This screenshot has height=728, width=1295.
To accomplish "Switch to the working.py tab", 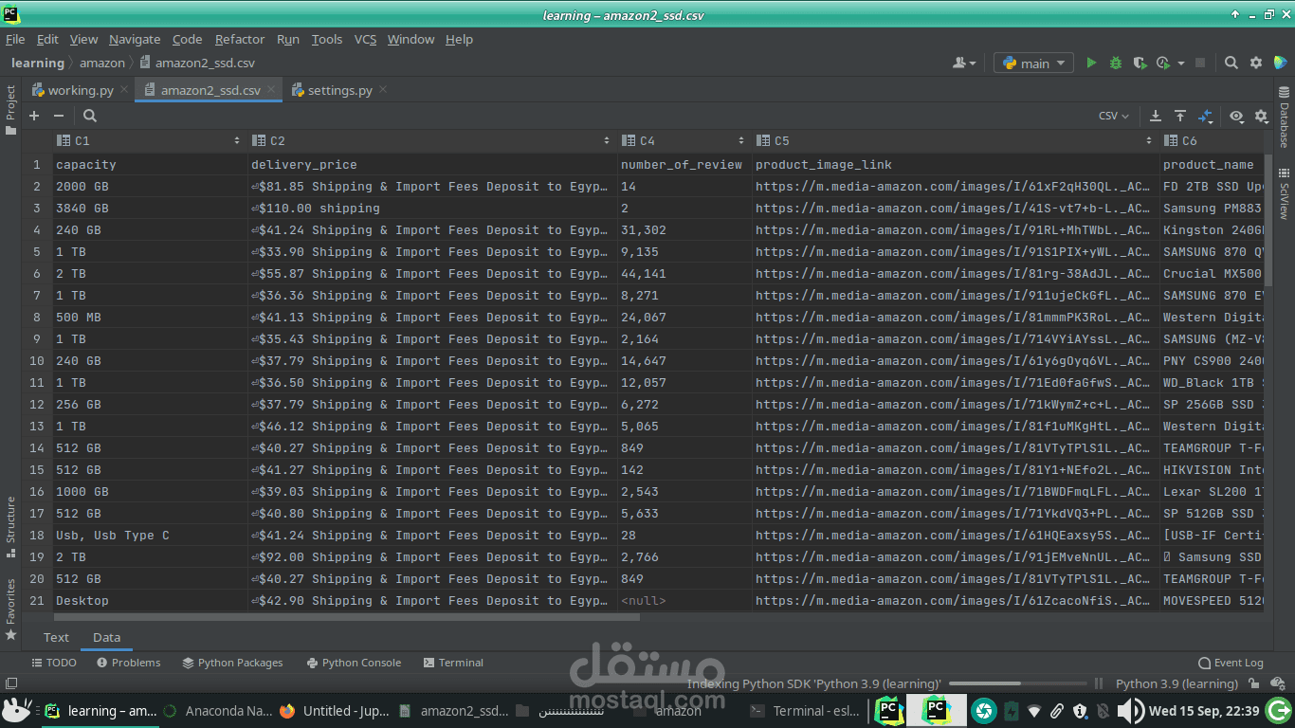I will [x=81, y=90].
